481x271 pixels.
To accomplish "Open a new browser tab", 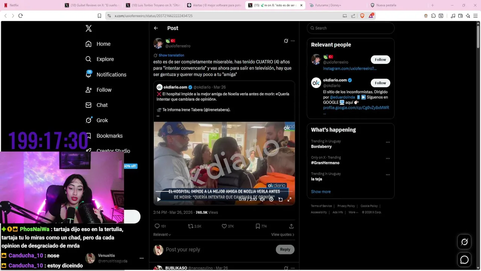I will click(x=433, y=5).
